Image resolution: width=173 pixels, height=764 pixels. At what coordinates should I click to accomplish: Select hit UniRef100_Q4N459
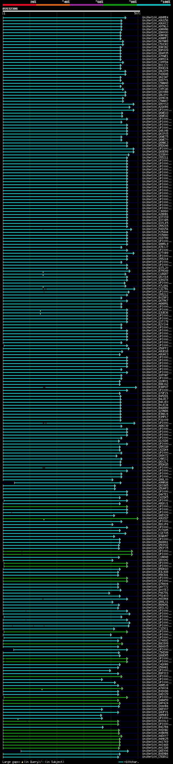click(155, 700)
